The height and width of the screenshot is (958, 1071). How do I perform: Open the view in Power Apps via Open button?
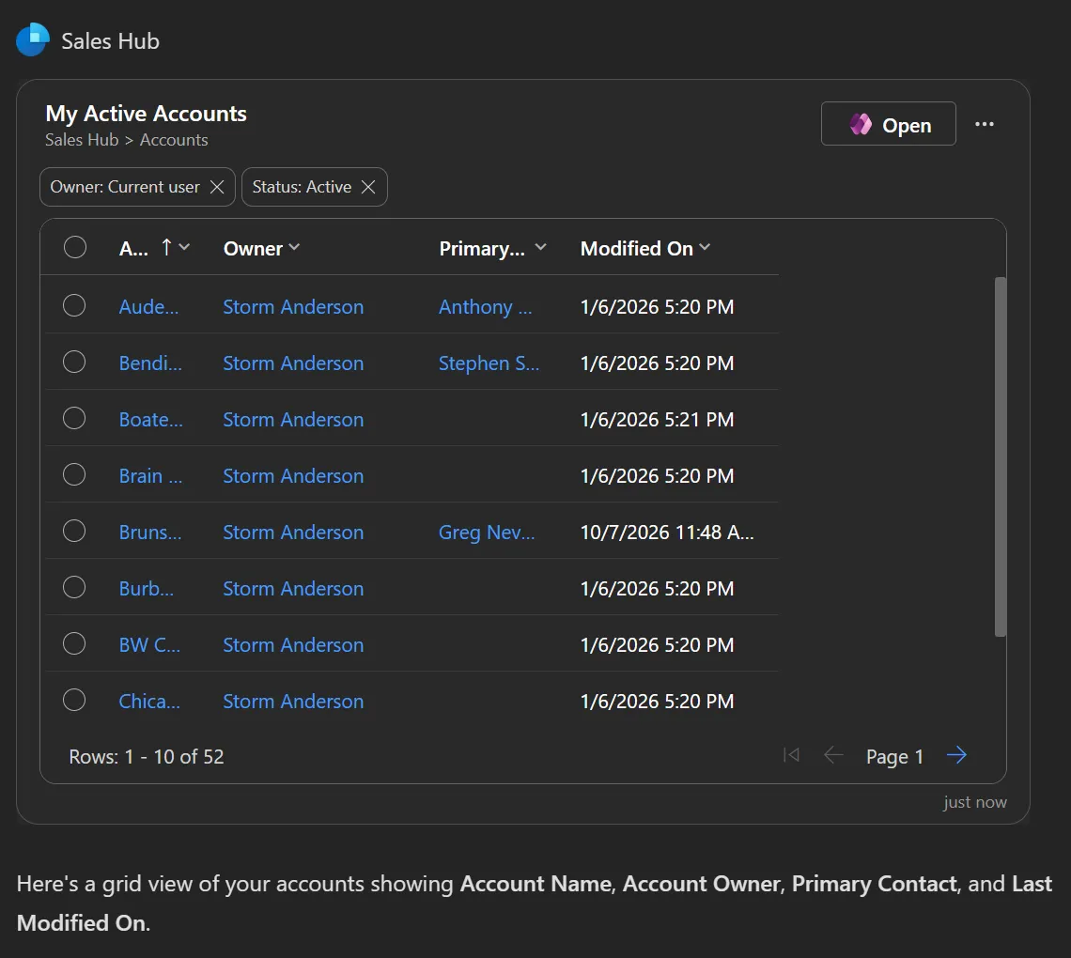pyautogui.click(x=888, y=124)
